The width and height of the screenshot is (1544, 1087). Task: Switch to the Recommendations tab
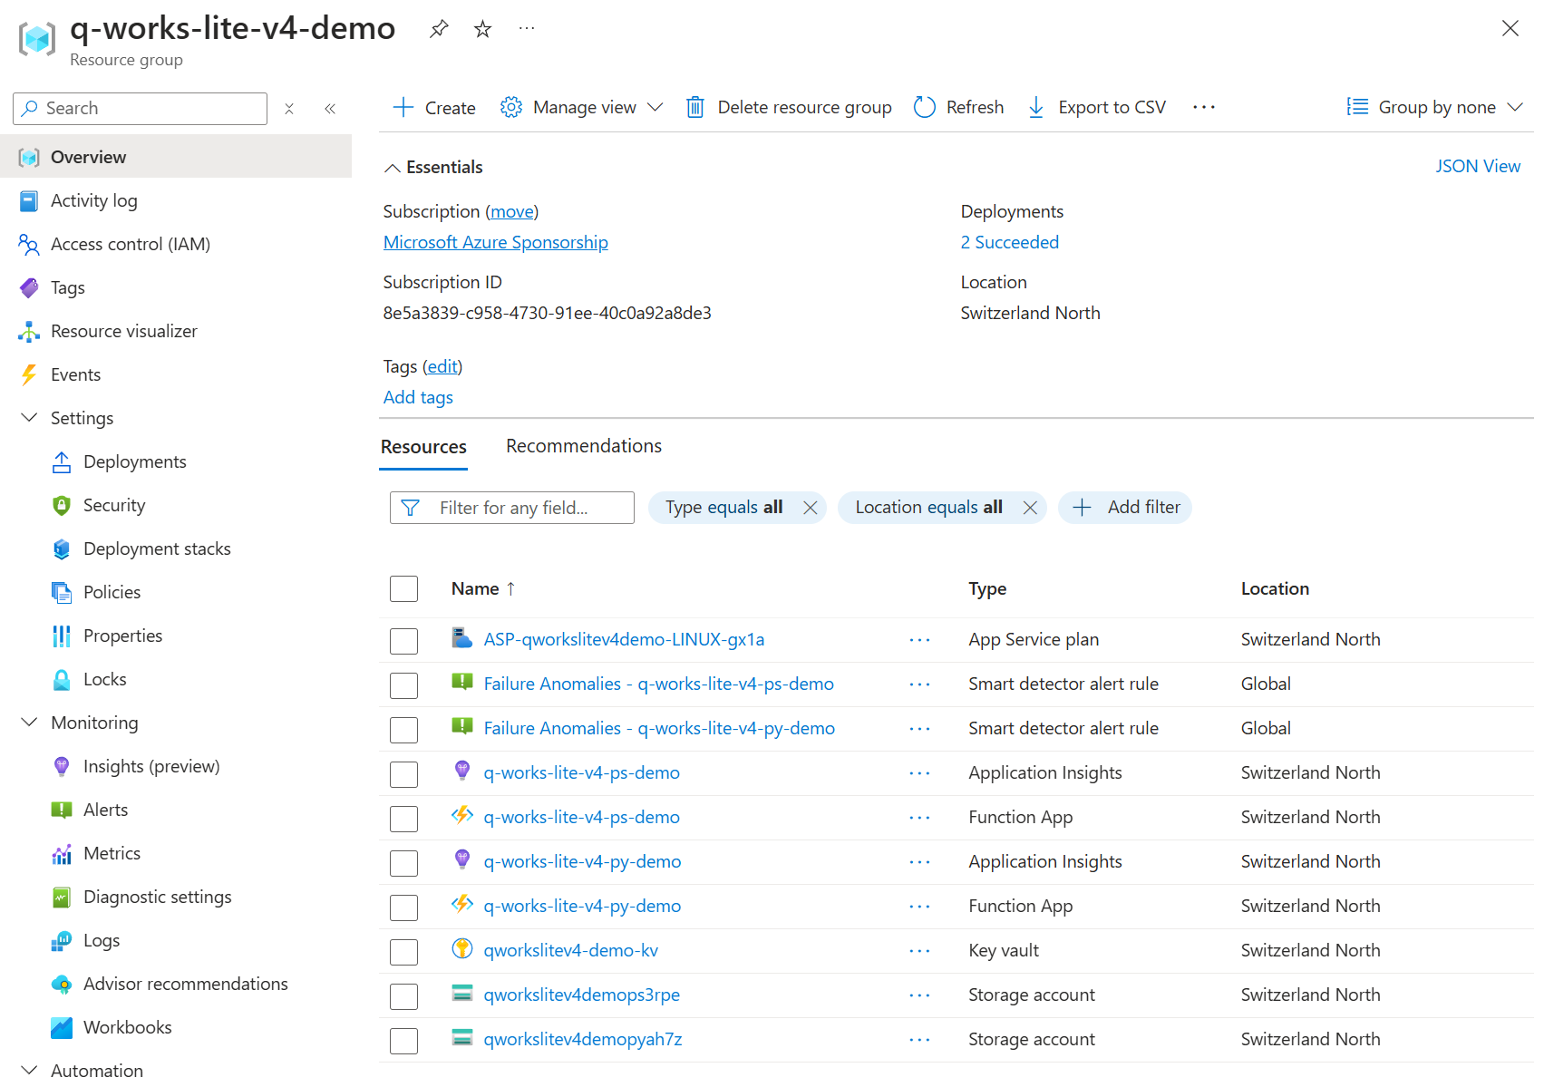(x=584, y=446)
